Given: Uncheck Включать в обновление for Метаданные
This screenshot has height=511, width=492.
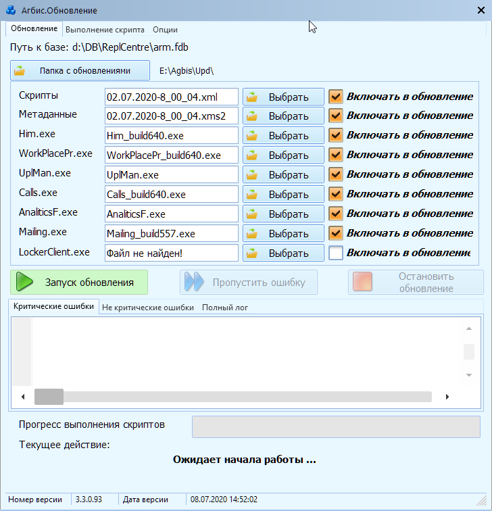Looking at the screenshot, I should pyautogui.click(x=336, y=116).
